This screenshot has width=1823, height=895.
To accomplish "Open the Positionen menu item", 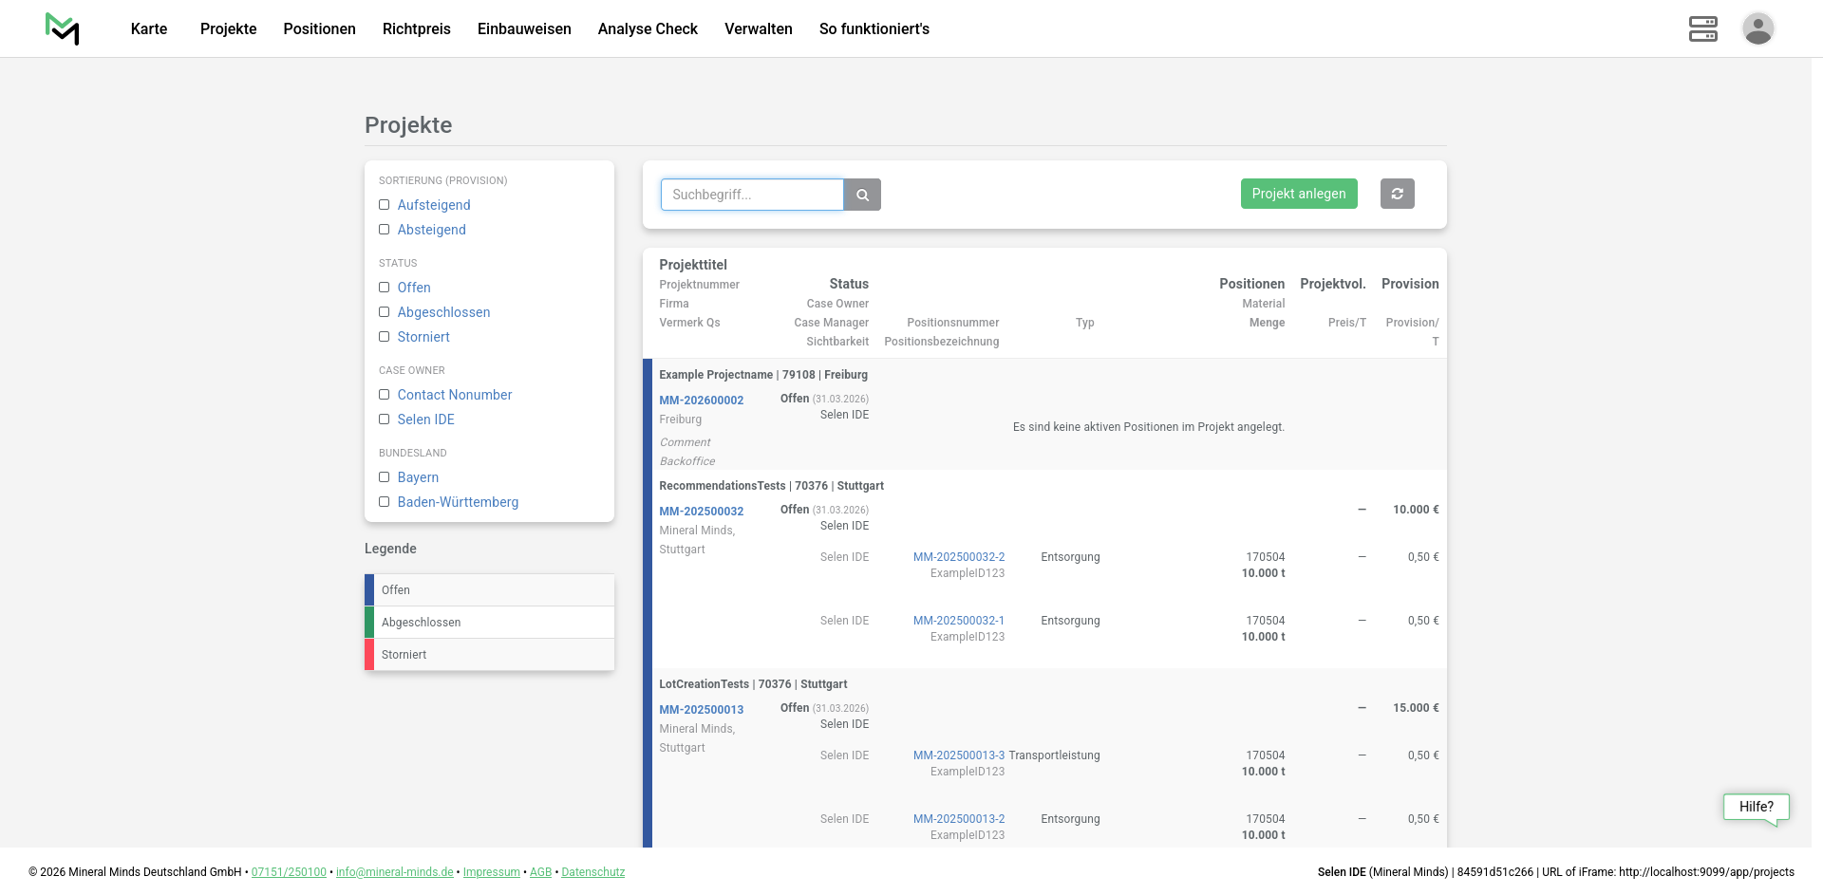I will coord(319,28).
